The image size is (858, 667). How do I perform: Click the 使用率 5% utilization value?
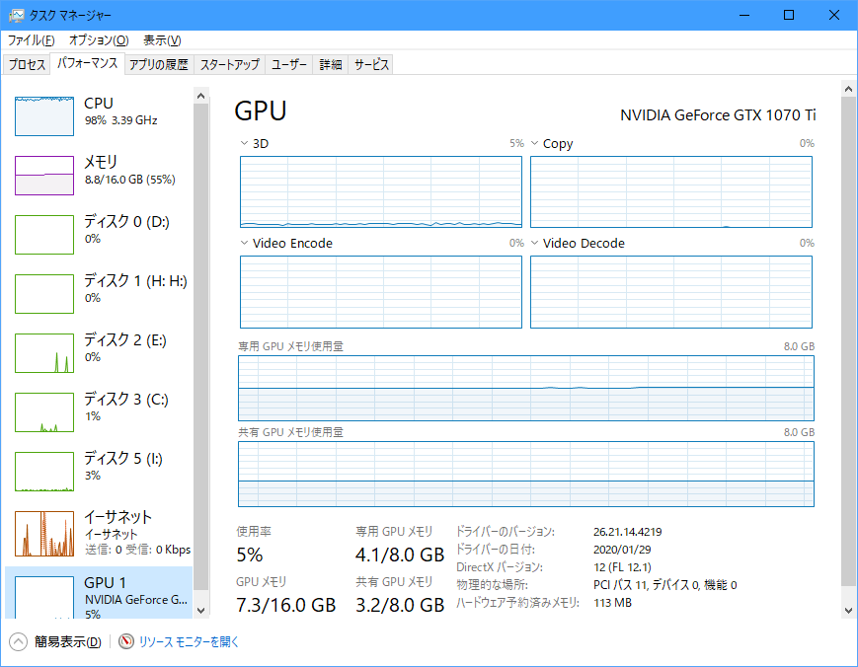[x=250, y=555]
